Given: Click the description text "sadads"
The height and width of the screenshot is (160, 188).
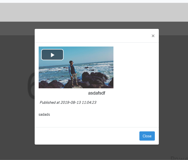Looking at the screenshot, I should point(44,114).
